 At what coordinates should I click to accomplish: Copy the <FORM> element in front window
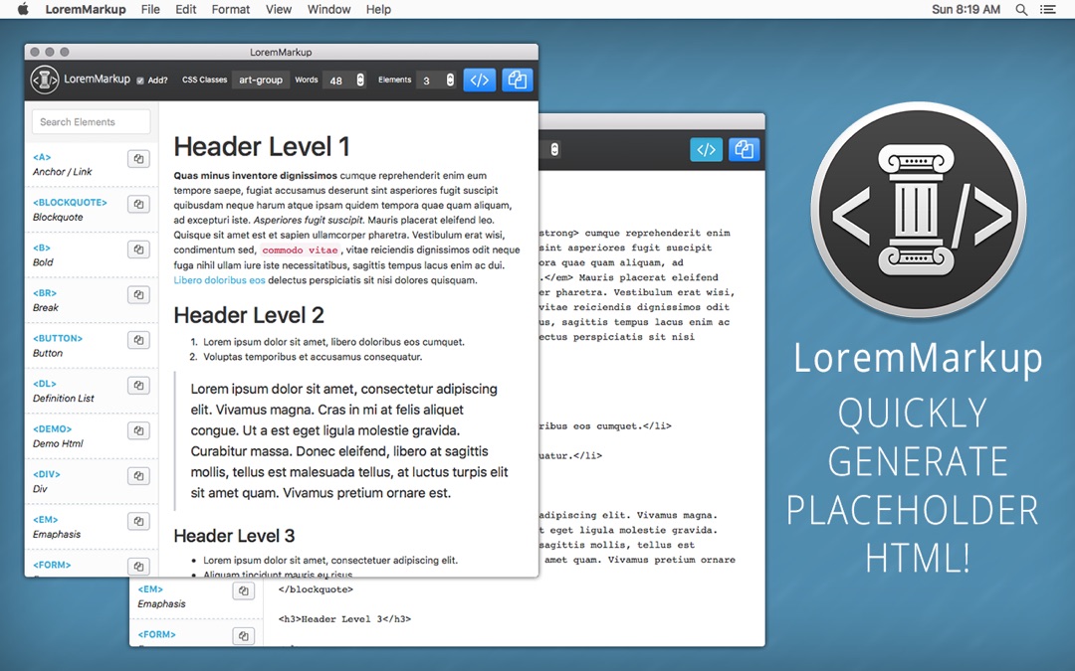tap(138, 567)
